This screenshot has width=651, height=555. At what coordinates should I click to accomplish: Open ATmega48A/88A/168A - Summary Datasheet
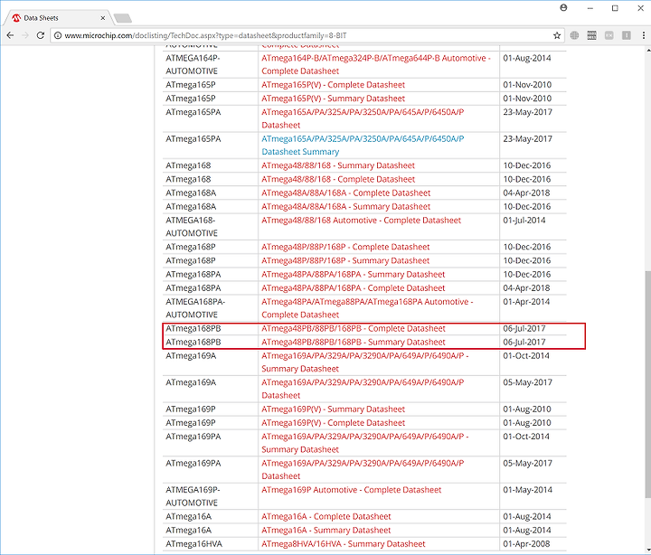[345, 206]
